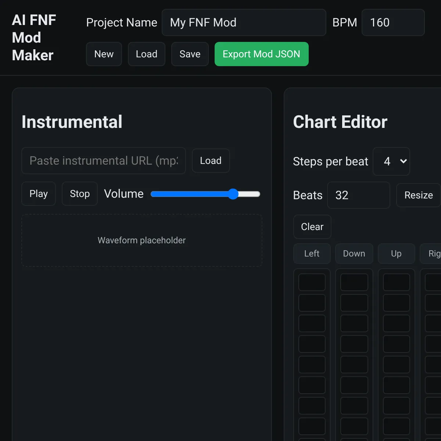This screenshot has height=441, width=441.
Task: Open the Steps per beat dropdown
Action: [x=391, y=161]
